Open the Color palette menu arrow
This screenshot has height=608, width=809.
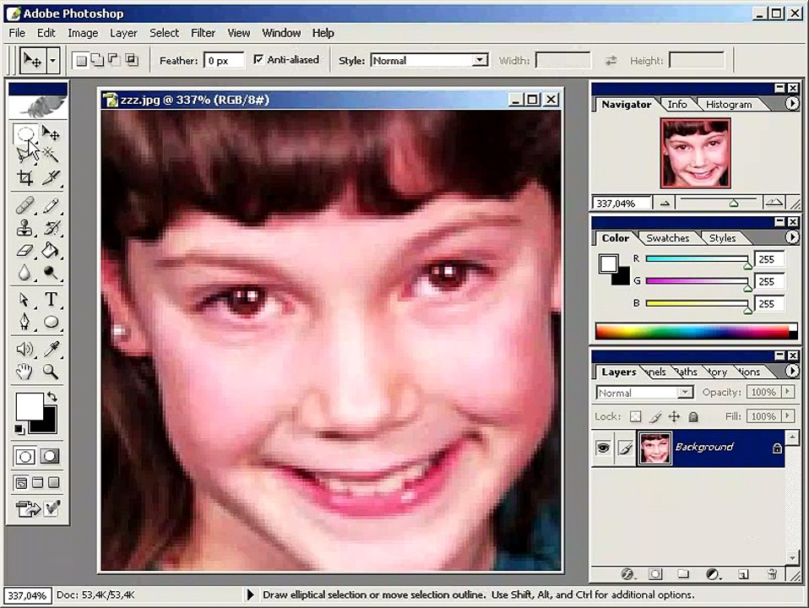791,237
